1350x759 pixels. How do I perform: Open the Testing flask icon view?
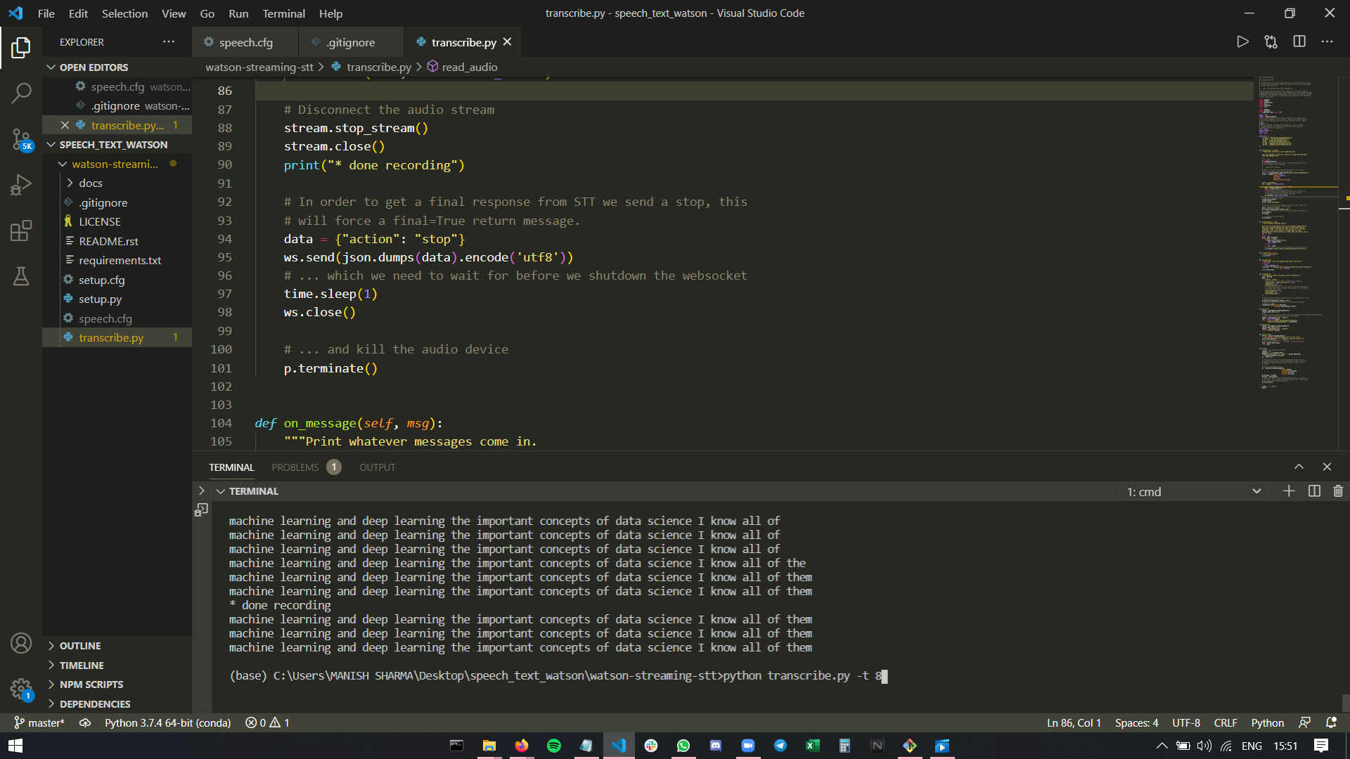[21, 276]
